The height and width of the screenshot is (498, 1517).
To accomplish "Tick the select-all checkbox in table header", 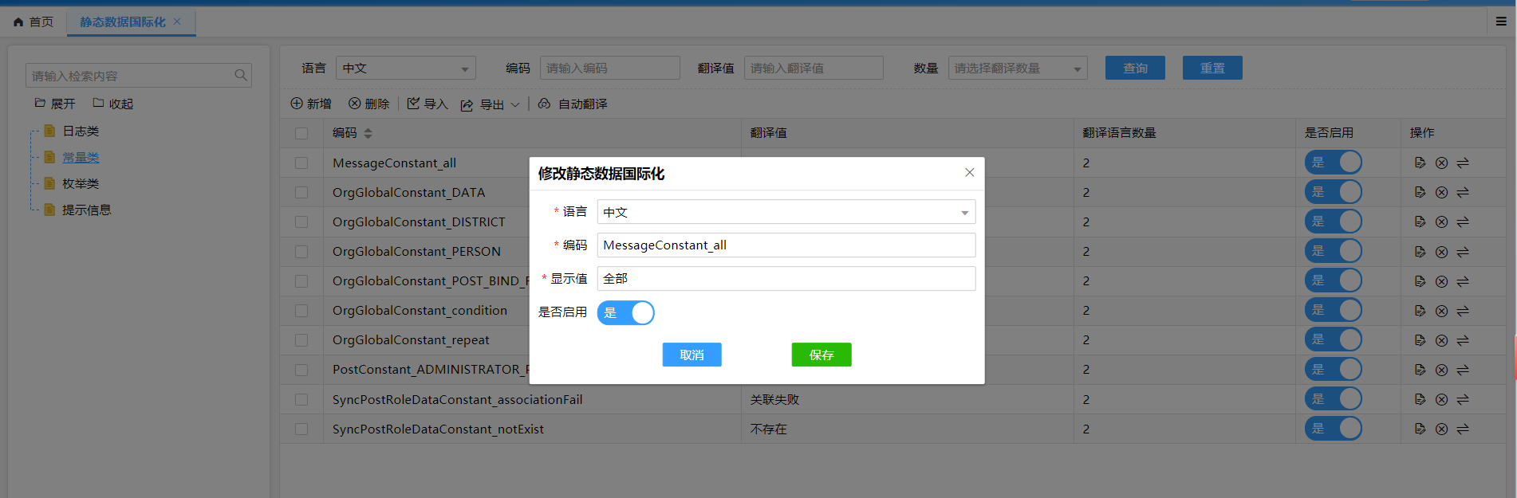I will pyautogui.click(x=301, y=133).
